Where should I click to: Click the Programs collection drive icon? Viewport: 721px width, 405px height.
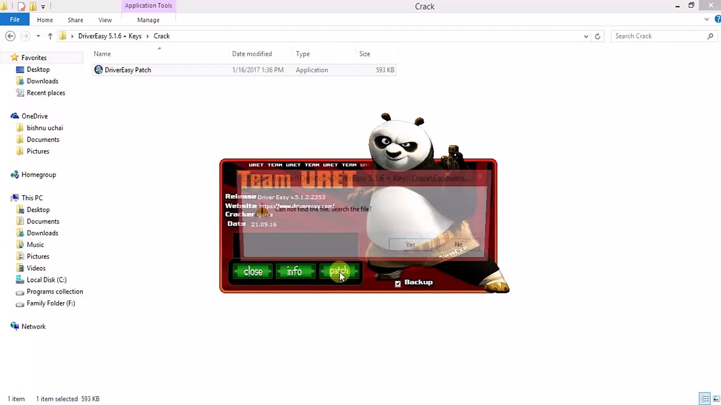click(20, 291)
